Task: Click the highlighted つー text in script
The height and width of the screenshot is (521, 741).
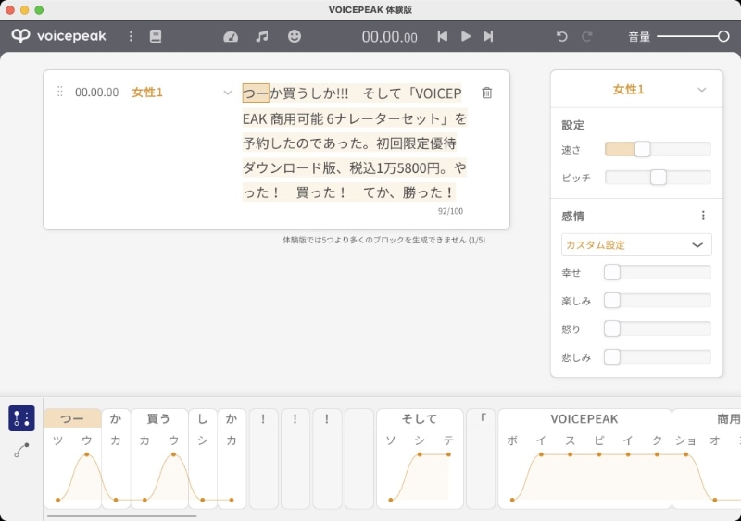Action: click(256, 93)
